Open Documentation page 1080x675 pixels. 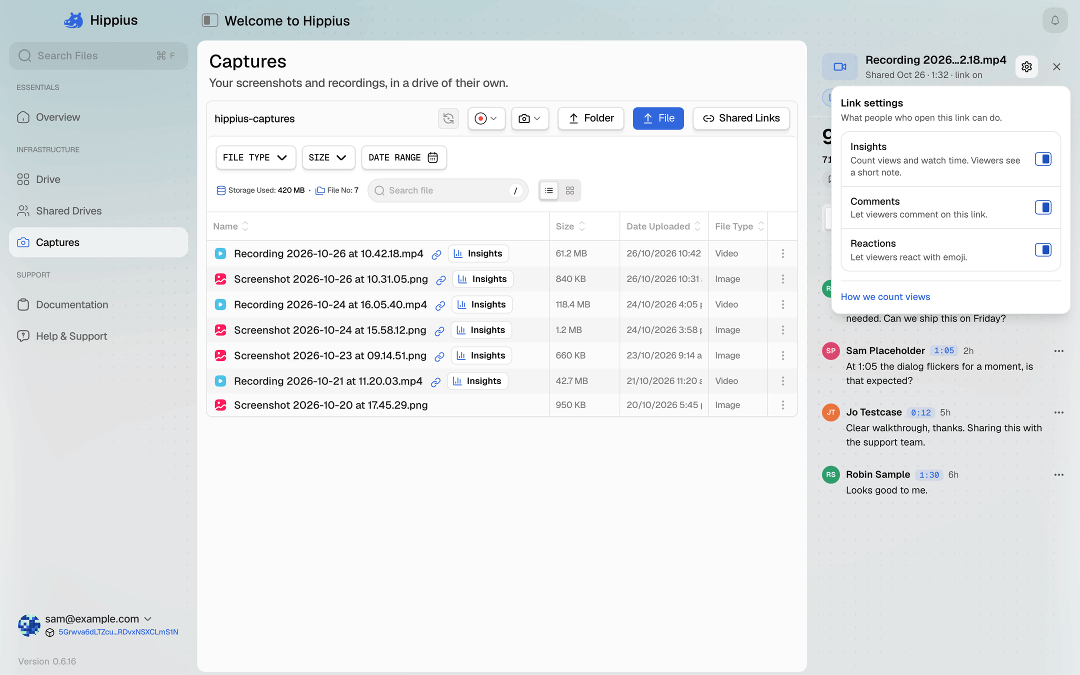click(x=98, y=305)
